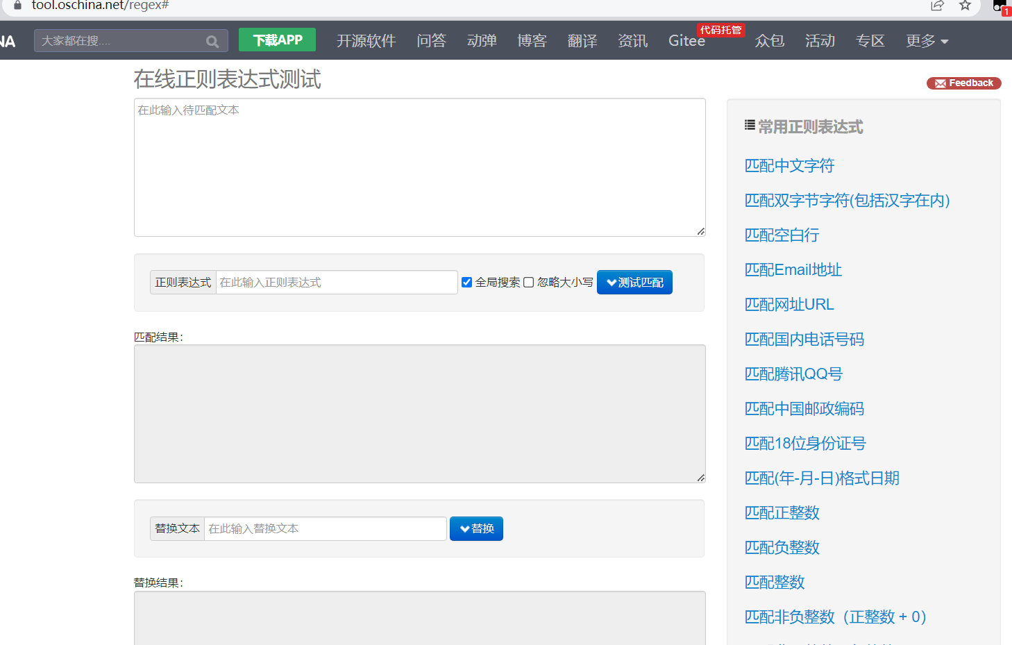
Task: Click the browser extension icon with red badge
Action: (1000, 7)
